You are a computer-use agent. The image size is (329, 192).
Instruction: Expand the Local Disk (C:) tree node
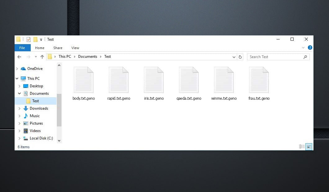(19, 138)
